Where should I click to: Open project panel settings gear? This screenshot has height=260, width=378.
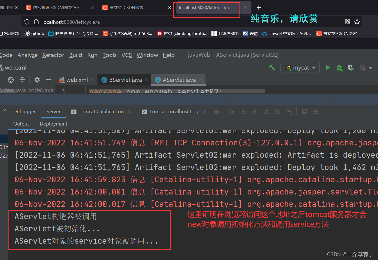click(x=37, y=80)
